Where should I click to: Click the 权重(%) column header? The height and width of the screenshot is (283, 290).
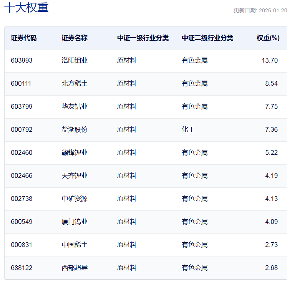point(268,38)
